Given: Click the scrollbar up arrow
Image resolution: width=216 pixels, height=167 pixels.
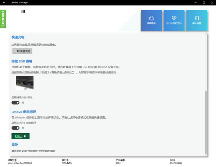Looking at the screenshot, I should pyautogui.click(x=206, y=34).
